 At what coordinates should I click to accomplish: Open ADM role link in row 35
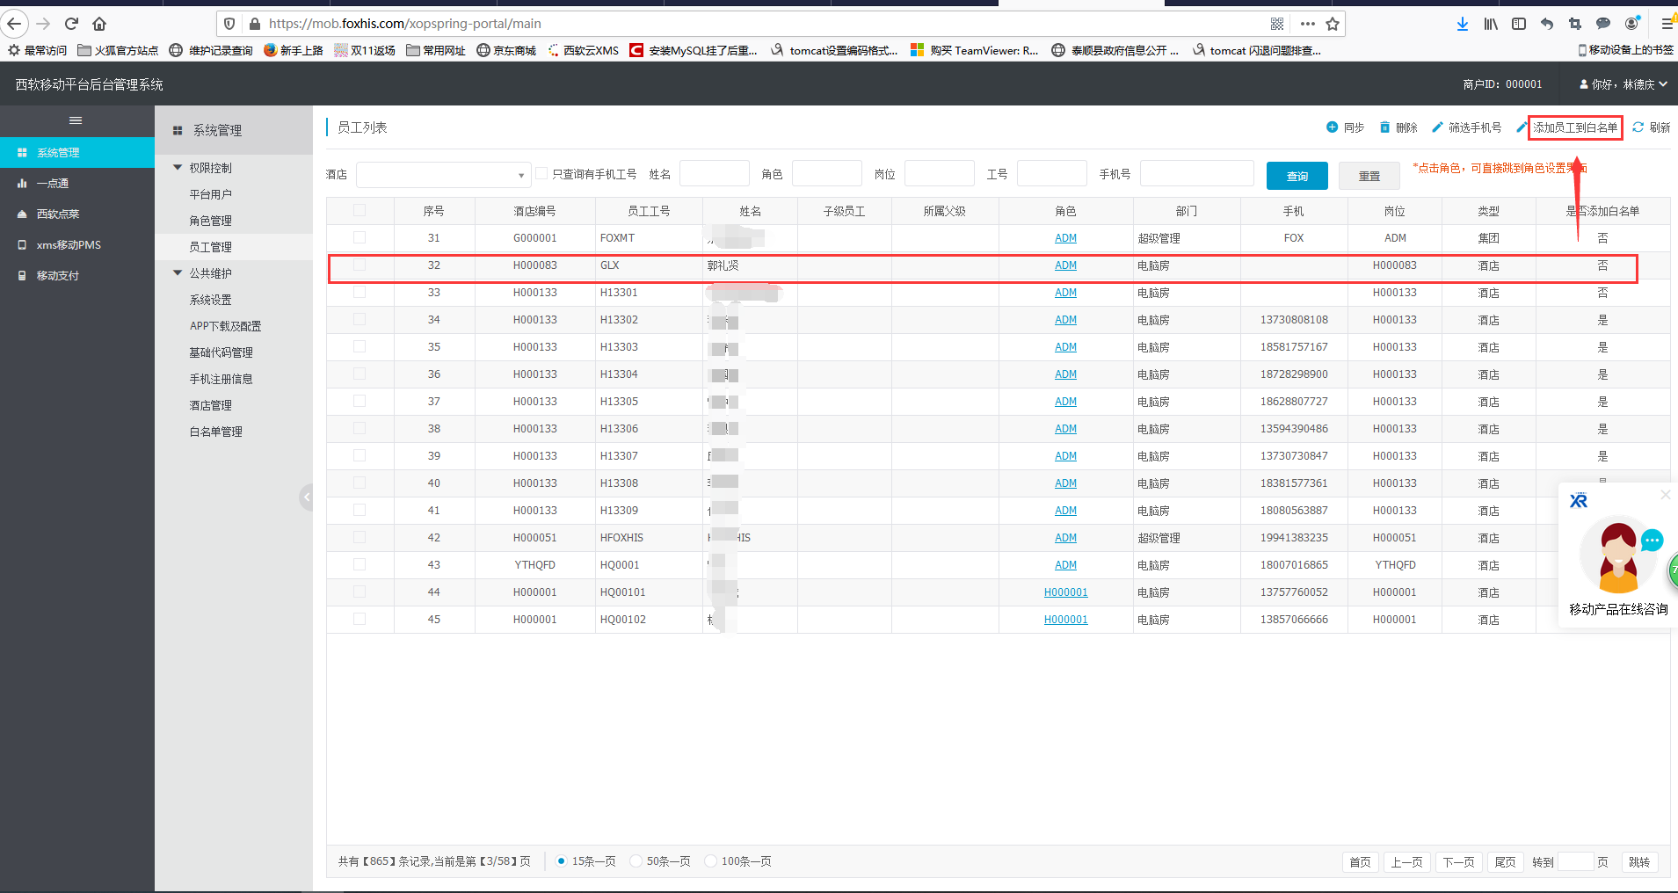tap(1065, 347)
